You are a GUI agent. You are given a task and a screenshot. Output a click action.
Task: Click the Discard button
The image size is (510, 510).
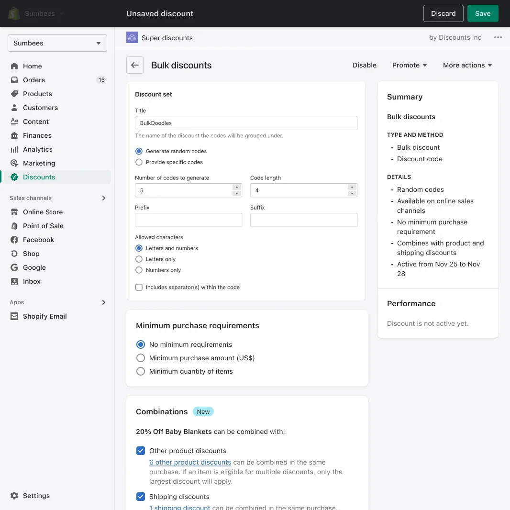443,13
